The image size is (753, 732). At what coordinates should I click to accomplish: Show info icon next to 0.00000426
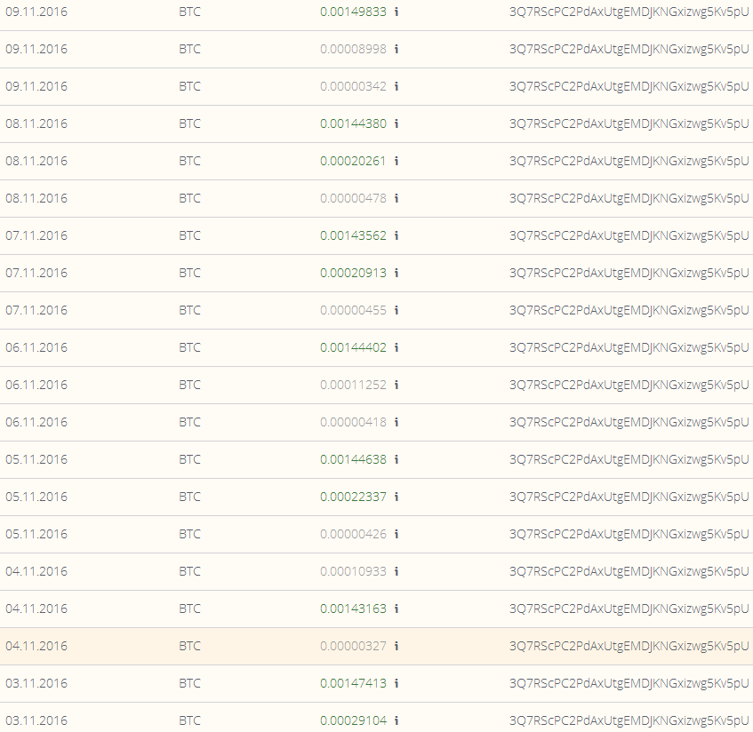coord(397,534)
